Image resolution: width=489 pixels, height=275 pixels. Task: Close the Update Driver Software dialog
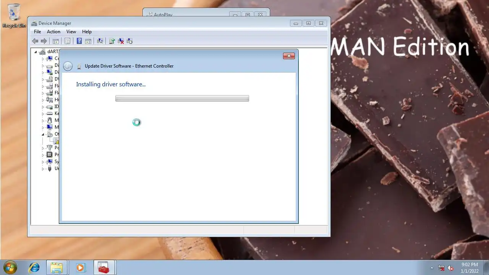tap(289, 56)
